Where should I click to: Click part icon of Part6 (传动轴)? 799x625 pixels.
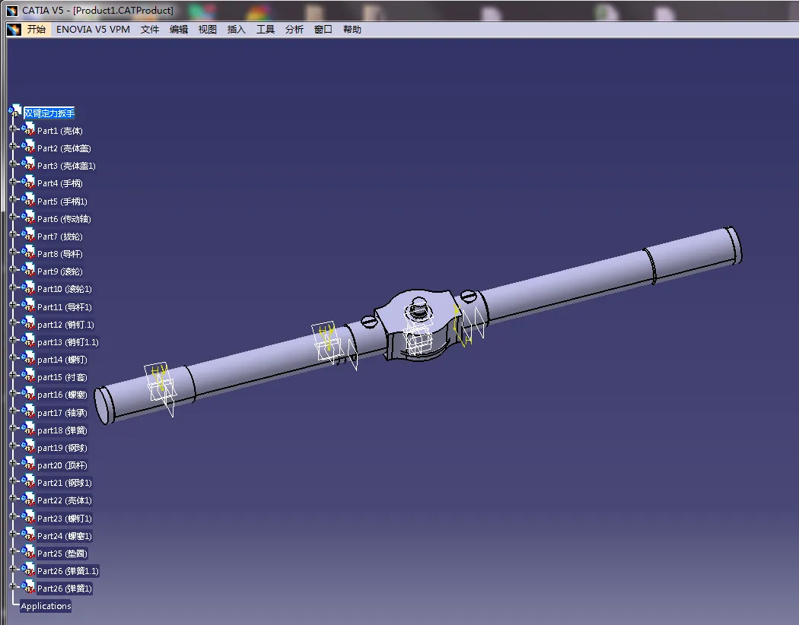coord(29,217)
